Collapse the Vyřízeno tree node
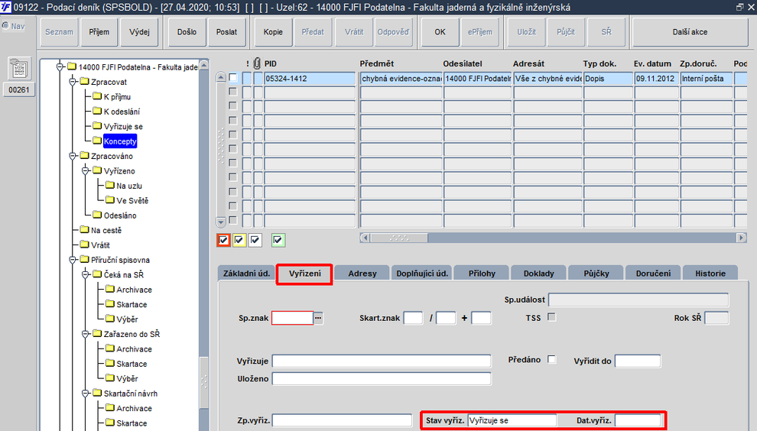 coord(86,171)
